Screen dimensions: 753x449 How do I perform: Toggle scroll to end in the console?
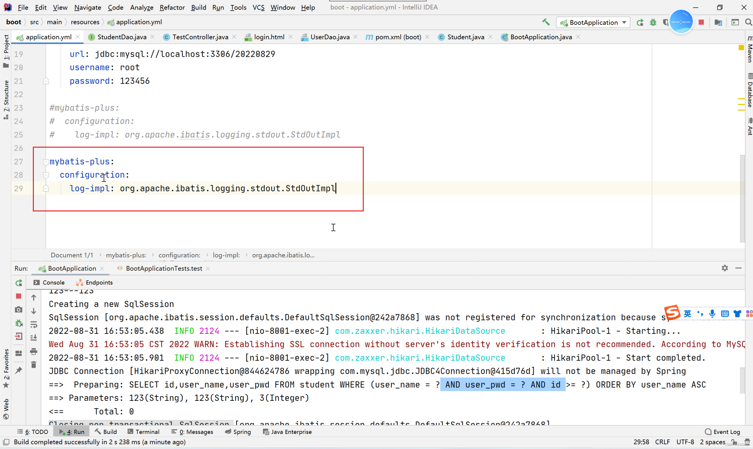[34, 338]
